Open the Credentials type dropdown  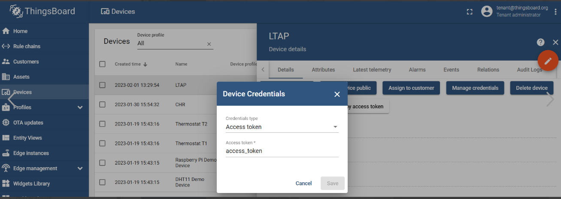point(282,127)
